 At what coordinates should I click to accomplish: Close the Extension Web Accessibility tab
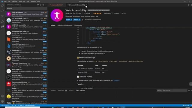(86, 5)
